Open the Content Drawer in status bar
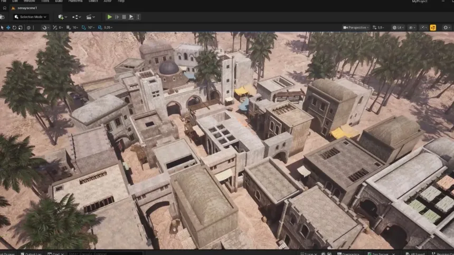Viewport: 454px width, 255px height. click(7, 253)
